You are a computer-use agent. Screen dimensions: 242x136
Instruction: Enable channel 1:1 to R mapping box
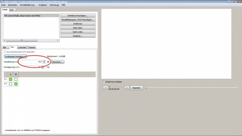point(16,79)
